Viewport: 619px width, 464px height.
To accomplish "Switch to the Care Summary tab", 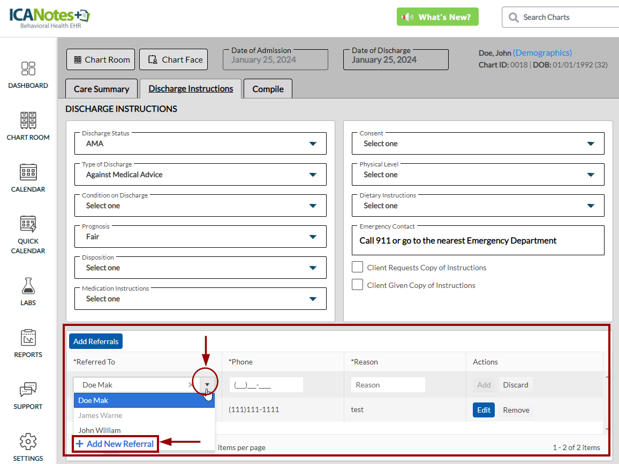I will coord(101,89).
